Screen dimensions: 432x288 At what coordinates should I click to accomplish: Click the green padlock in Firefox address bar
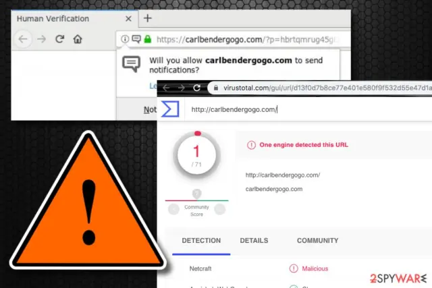pos(148,39)
